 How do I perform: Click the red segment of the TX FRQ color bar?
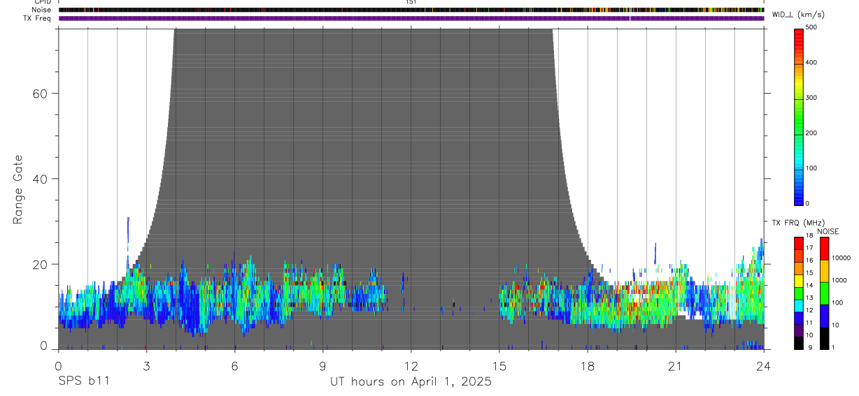pos(798,243)
